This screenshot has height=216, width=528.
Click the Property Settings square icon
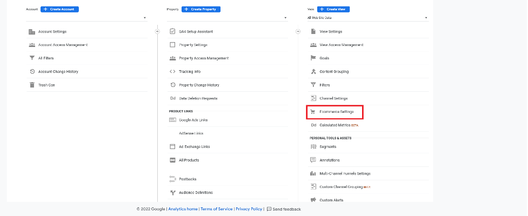point(173,45)
